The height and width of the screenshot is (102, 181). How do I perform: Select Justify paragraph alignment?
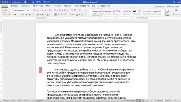pyautogui.click(x=65, y=14)
